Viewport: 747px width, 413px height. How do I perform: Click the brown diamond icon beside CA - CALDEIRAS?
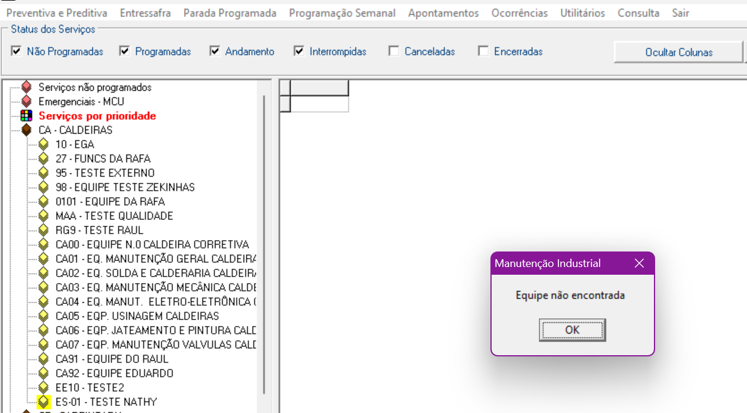tap(26, 130)
